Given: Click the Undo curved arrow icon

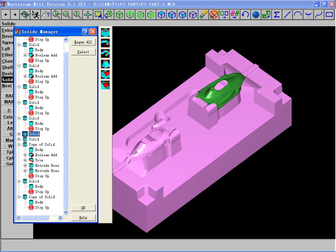Looking at the screenshot, I should 245,14.
